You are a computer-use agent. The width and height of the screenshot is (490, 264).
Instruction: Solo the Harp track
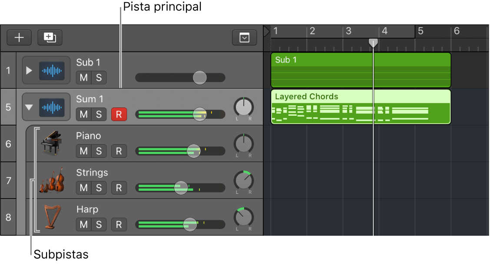point(99,225)
